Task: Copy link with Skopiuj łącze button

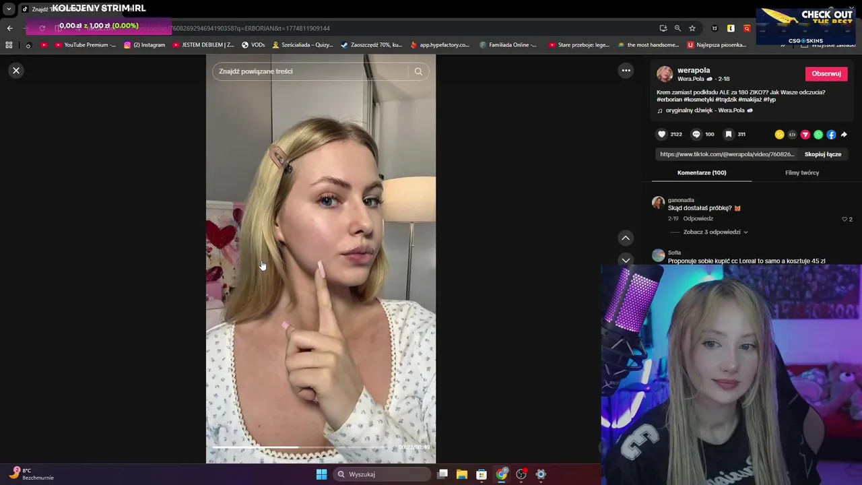Action: [x=823, y=154]
